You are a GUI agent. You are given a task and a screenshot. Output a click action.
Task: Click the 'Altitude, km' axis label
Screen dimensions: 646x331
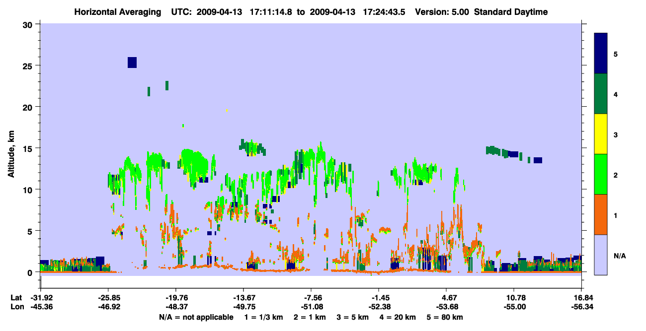point(11,154)
